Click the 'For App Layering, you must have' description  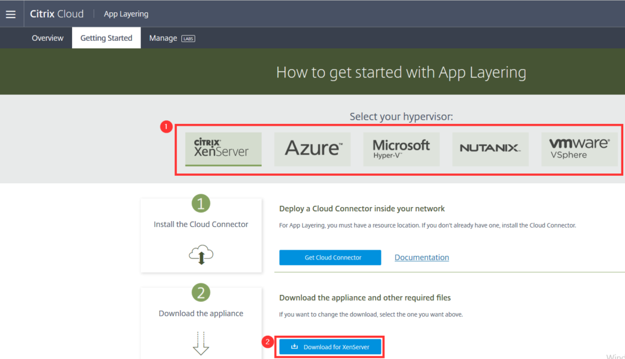(x=427, y=225)
